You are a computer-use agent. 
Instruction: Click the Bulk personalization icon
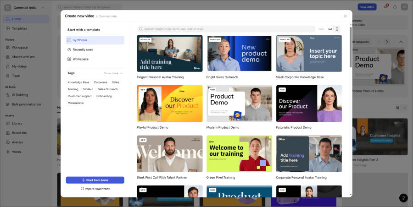pyautogui.click(x=8, y=104)
